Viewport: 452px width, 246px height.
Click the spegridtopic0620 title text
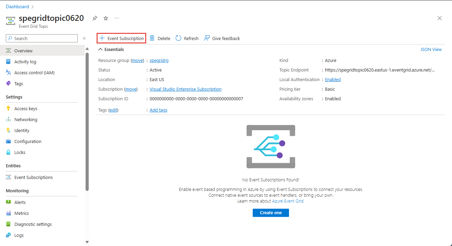click(x=51, y=18)
